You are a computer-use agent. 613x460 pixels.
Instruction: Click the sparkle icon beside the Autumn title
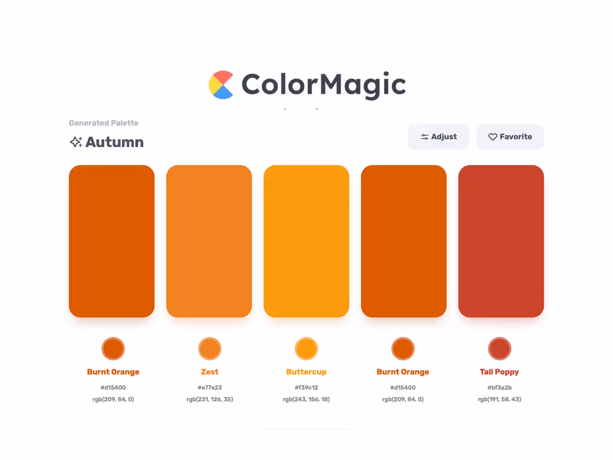[76, 142]
